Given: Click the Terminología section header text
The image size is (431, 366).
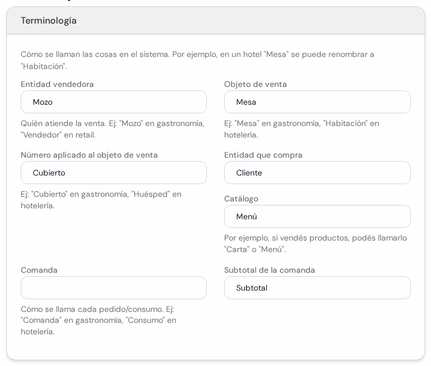Looking at the screenshot, I should 48,21.
